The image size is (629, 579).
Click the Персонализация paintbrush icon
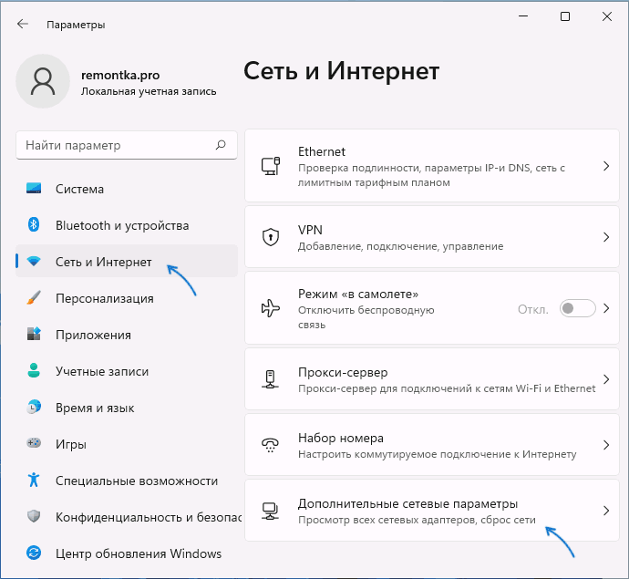click(34, 298)
